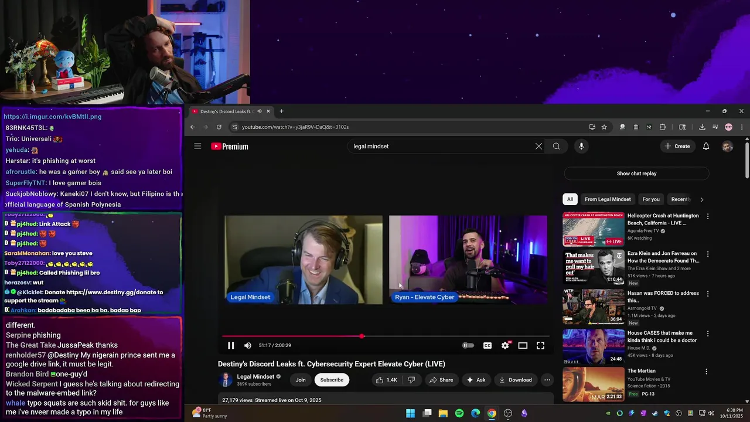Open more actions (three dots) under video
Image resolution: width=750 pixels, height=422 pixels.
coord(547,380)
